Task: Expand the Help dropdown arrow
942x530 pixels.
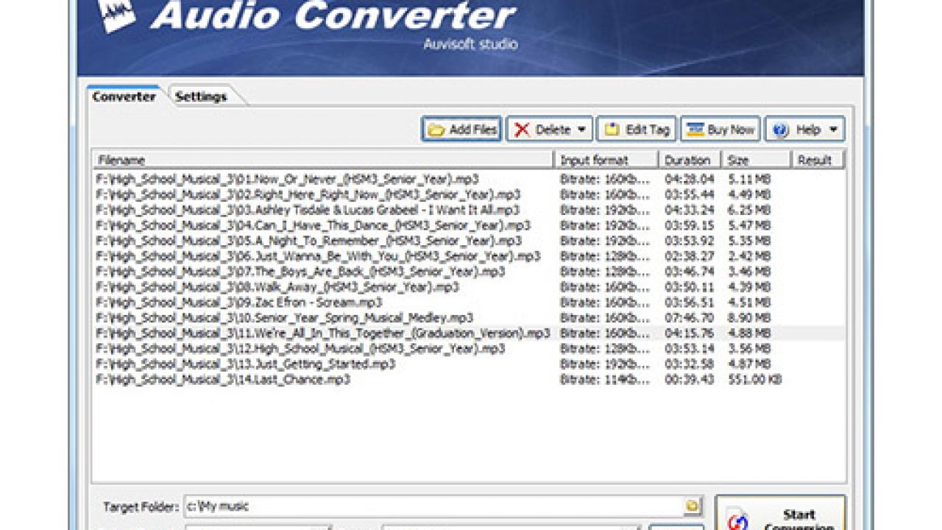Action: point(833,130)
